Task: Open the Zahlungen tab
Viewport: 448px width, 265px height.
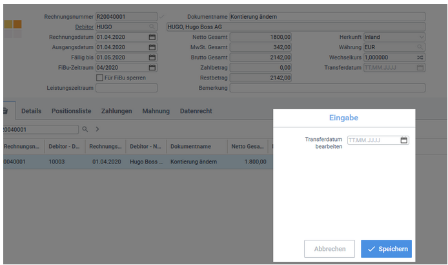Action: click(117, 111)
